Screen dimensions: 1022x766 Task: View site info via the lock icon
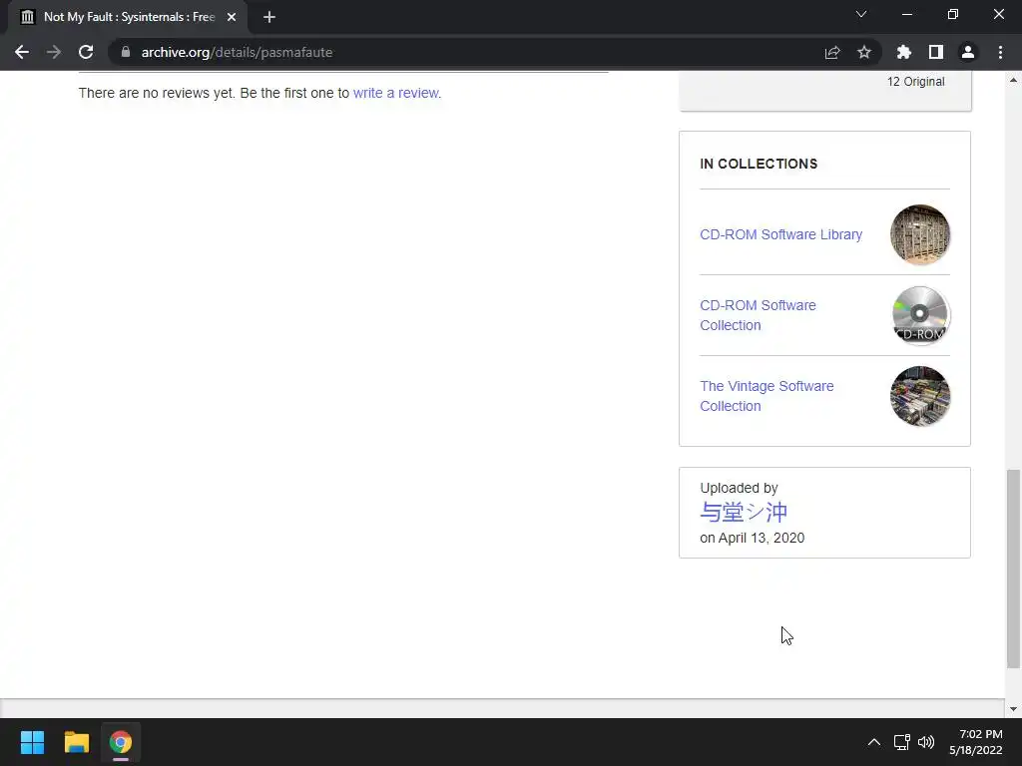pyautogui.click(x=126, y=52)
